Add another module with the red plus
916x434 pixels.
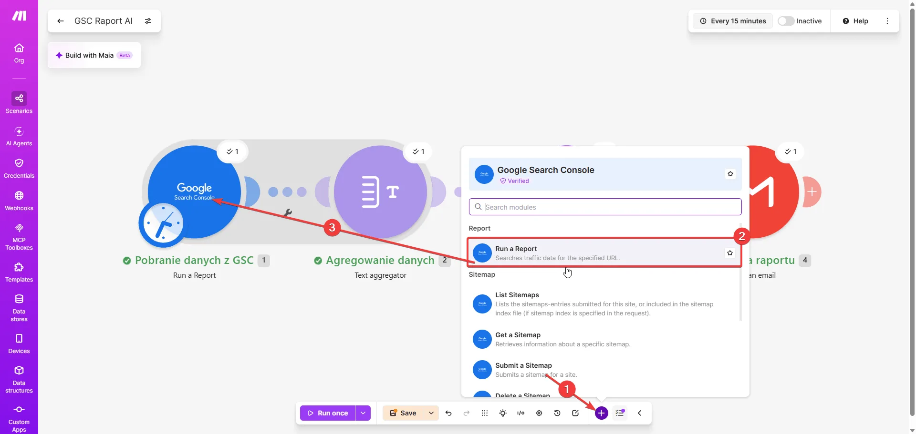(x=812, y=192)
